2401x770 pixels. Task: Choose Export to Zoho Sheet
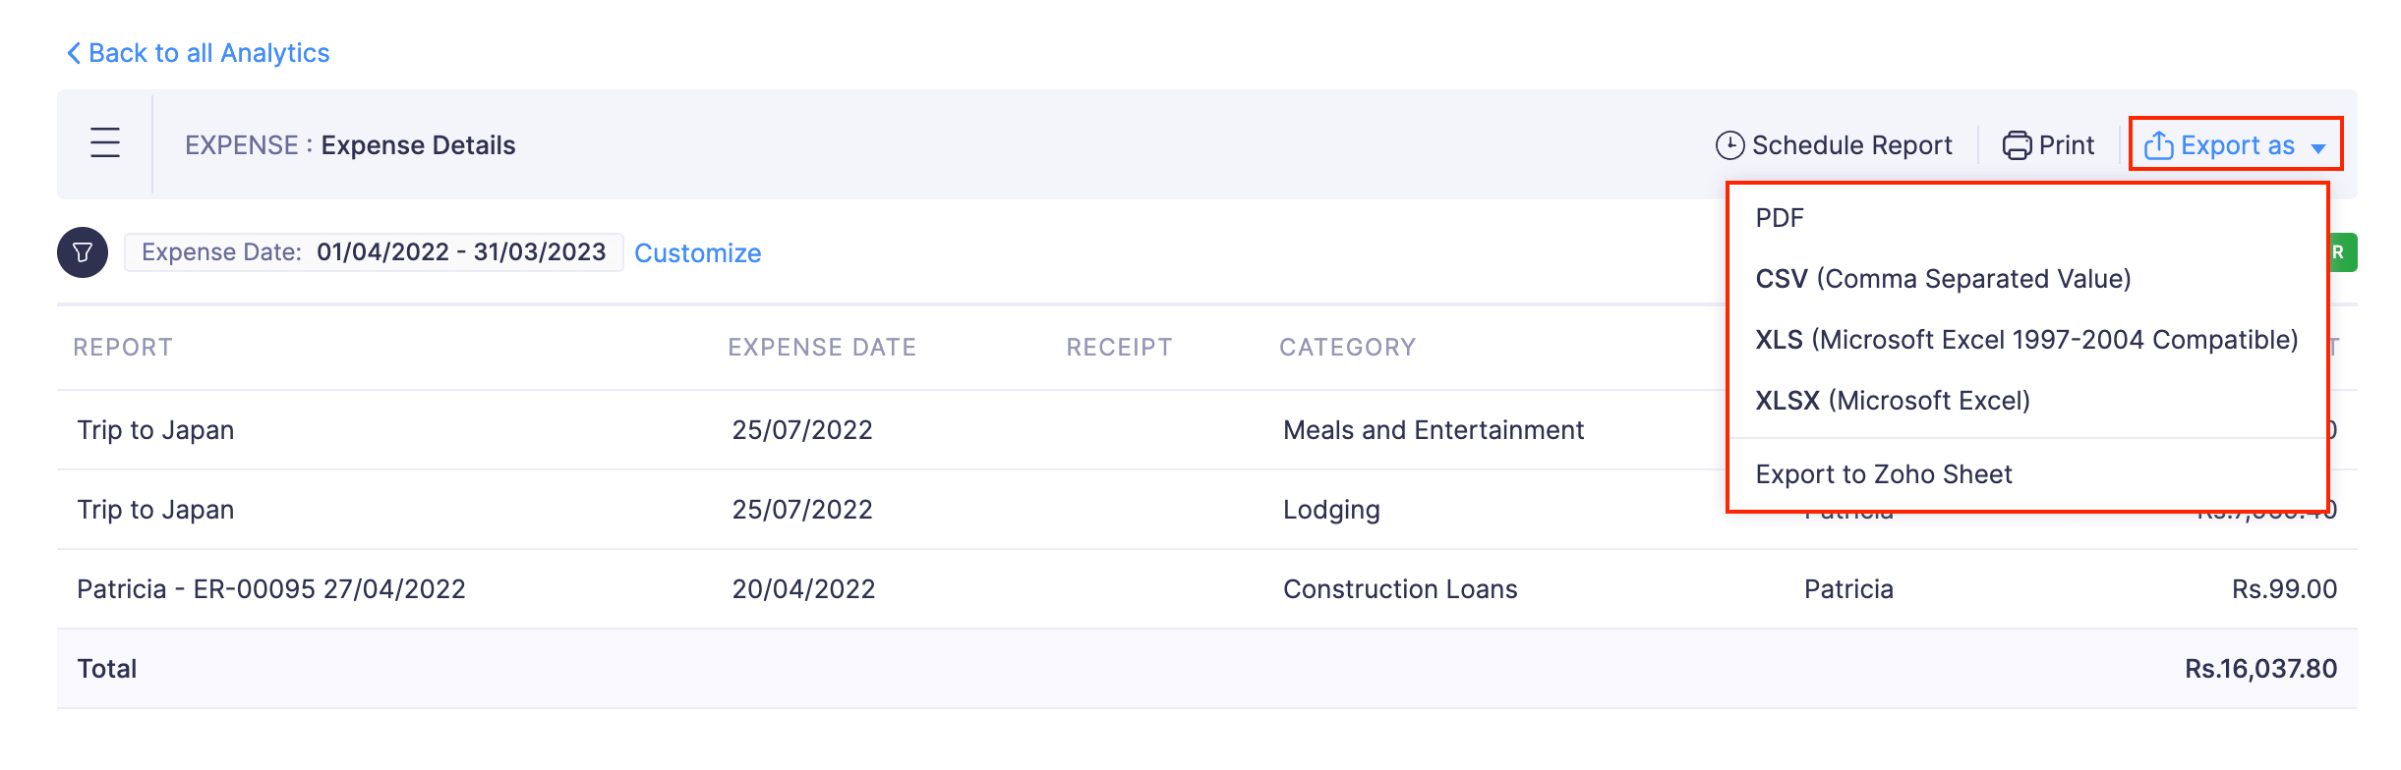[1883, 474]
